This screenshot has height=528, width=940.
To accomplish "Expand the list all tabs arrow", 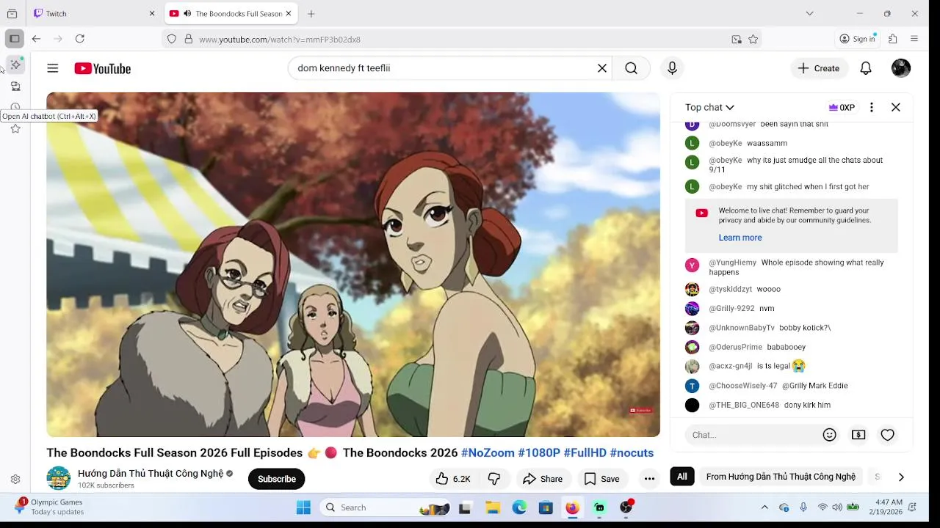I will click(809, 13).
